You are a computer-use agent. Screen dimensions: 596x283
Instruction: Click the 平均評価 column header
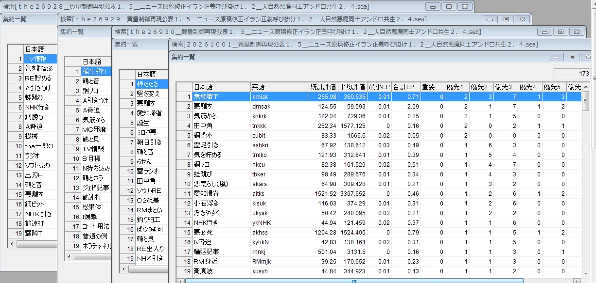point(352,87)
